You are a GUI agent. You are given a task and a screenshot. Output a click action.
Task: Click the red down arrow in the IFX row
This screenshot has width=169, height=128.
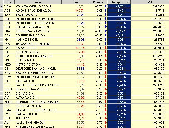(x=105, y=56)
